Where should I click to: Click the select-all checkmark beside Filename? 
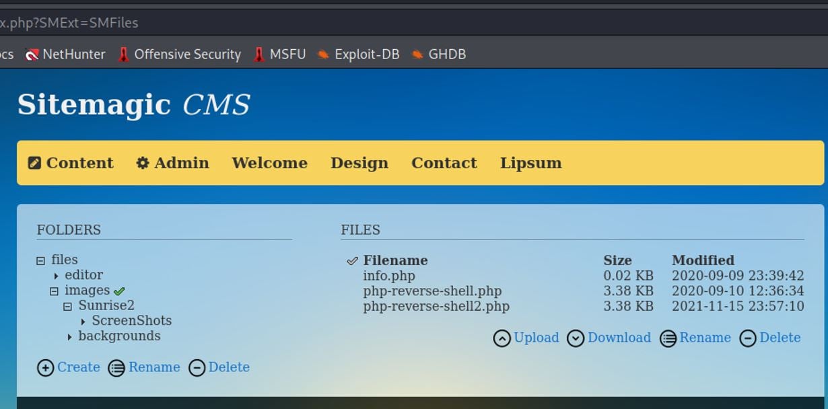coord(352,261)
